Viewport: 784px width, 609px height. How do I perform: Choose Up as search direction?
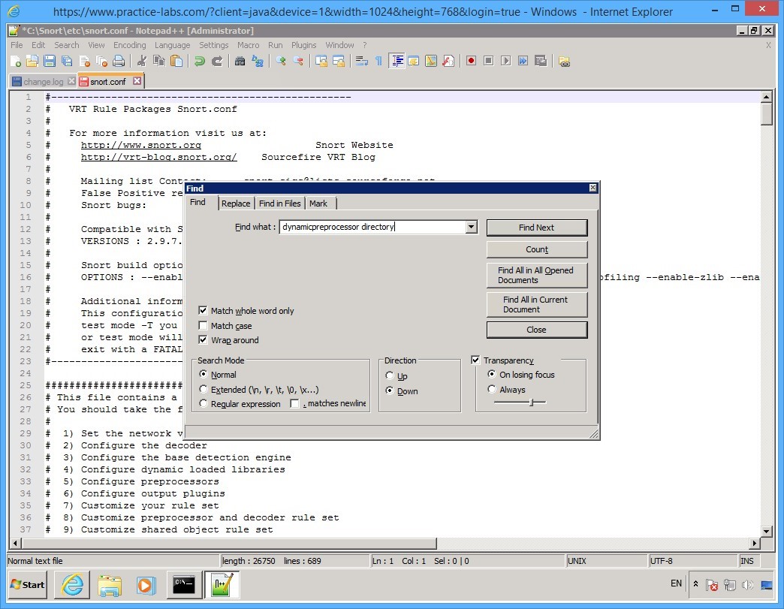tap(390, 375)
